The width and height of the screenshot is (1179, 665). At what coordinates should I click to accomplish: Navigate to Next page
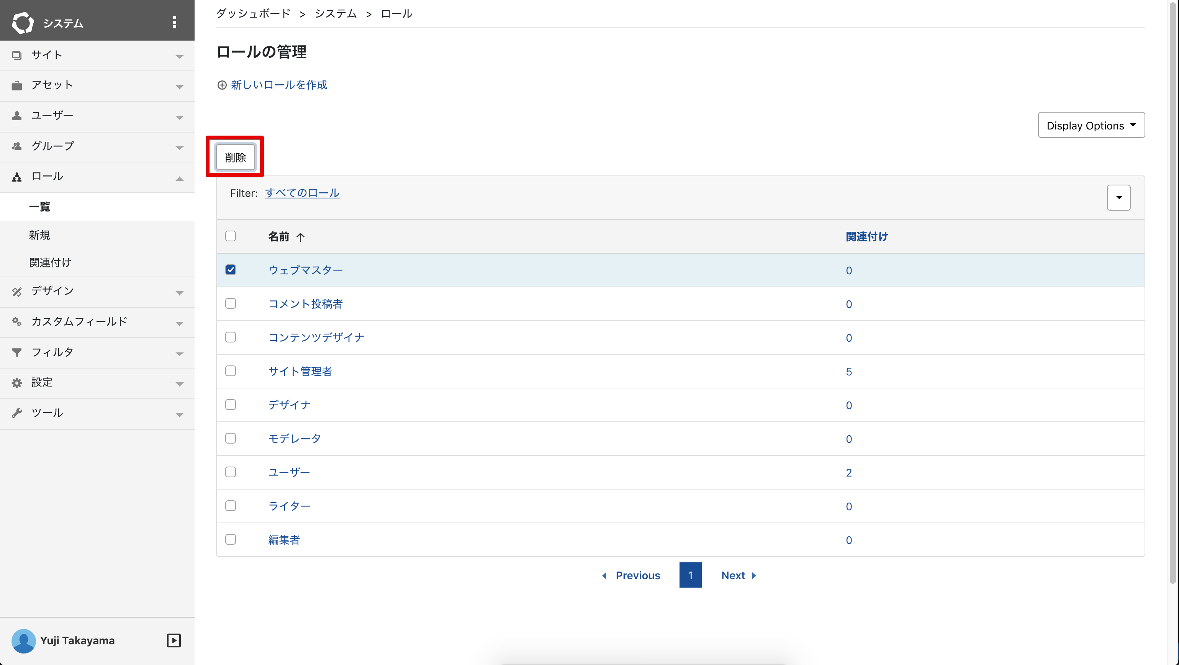point(739,575)
